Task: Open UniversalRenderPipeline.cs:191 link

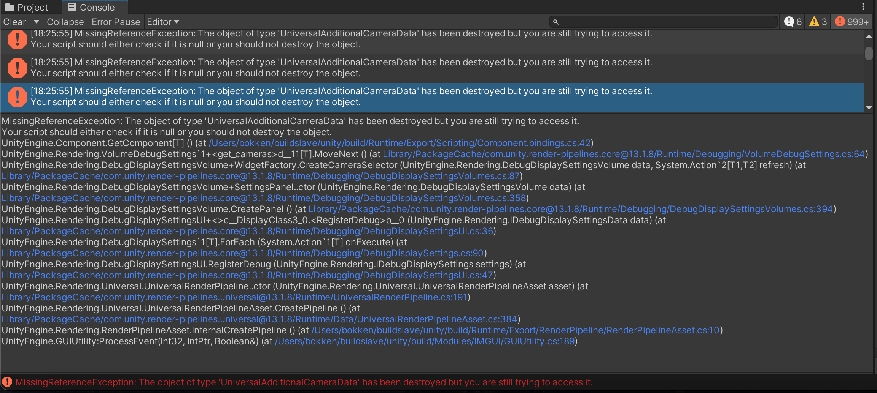Action: click(x=234, y=297)
